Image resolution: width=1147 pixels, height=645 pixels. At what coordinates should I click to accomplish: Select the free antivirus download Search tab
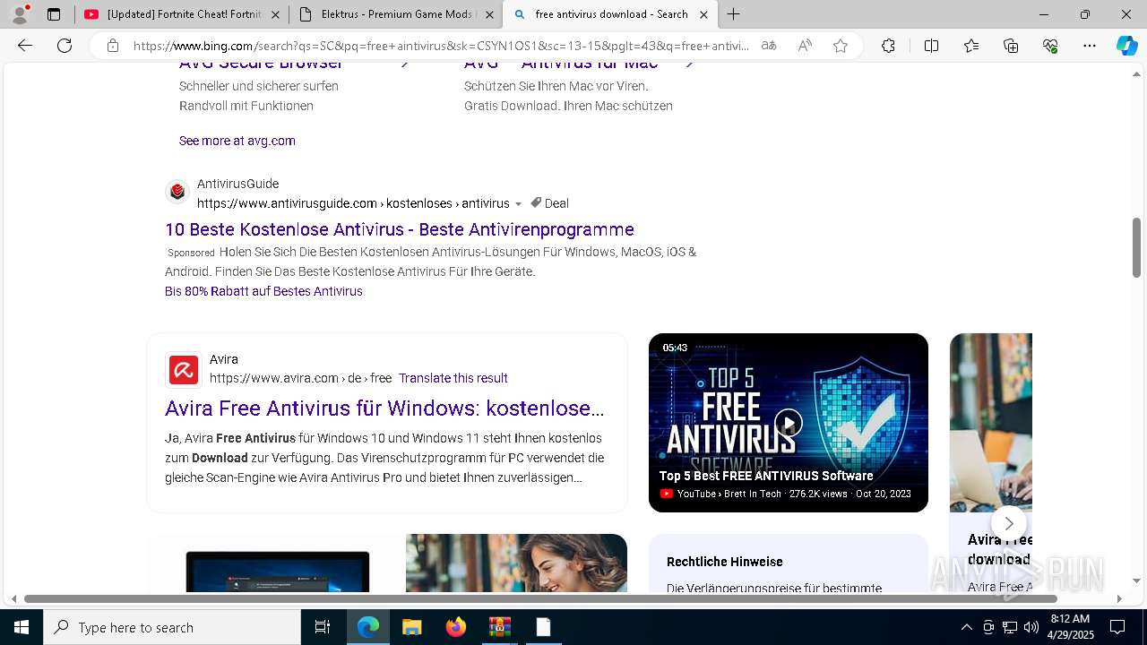coord(609,14)
